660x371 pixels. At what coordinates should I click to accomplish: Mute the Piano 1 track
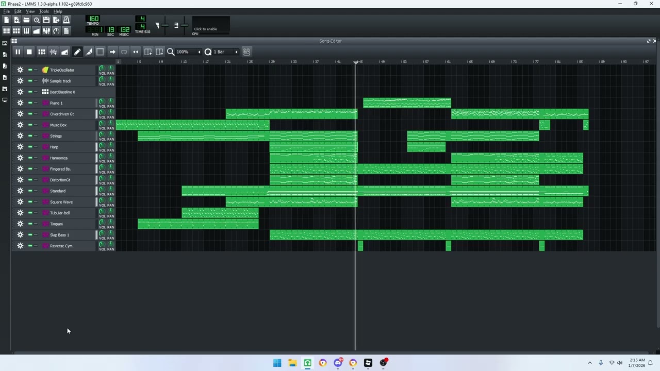point(30,103)
